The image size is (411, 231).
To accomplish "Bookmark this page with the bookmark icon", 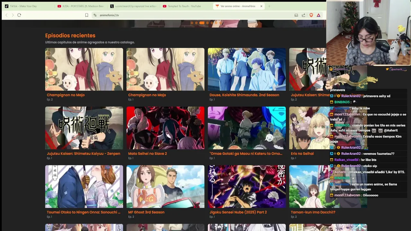I will (x=87, y=15).
